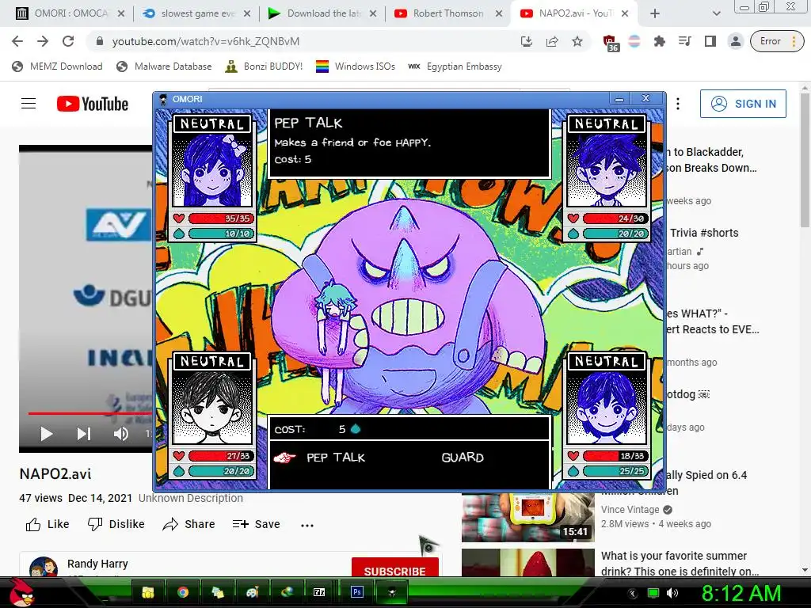Subscribe to Randy Harry channel

(x=395, y=568)
